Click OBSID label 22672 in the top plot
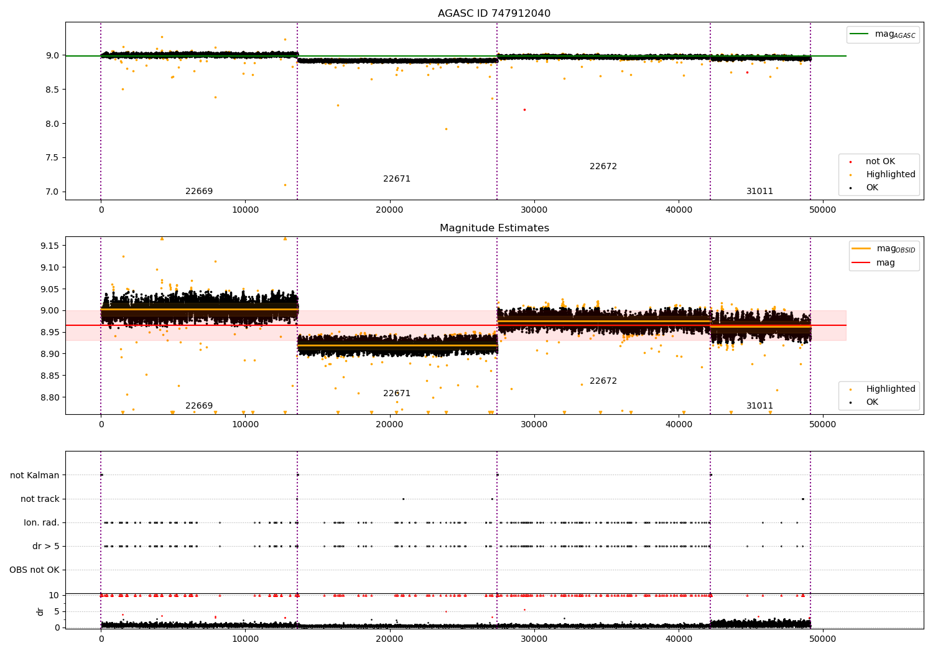This screenshot has height=653, width=933. tap(603, 167)
